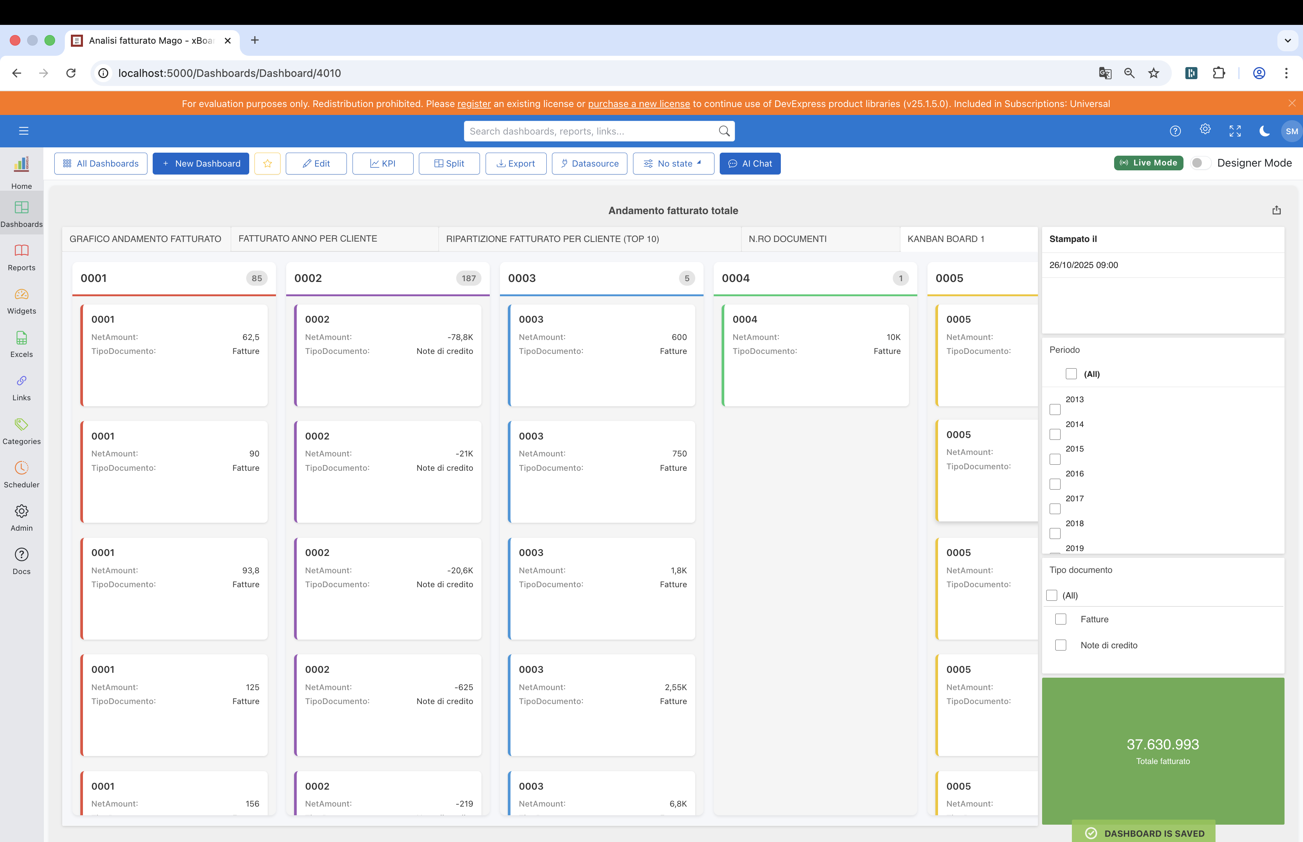Image resolution: width=1303 pixels, height=842 pixels.
Task: Toggle Designer Mode switch
Action: click(x=1200, y=163)
